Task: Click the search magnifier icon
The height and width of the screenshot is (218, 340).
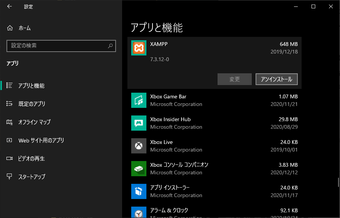Action: 110,46
